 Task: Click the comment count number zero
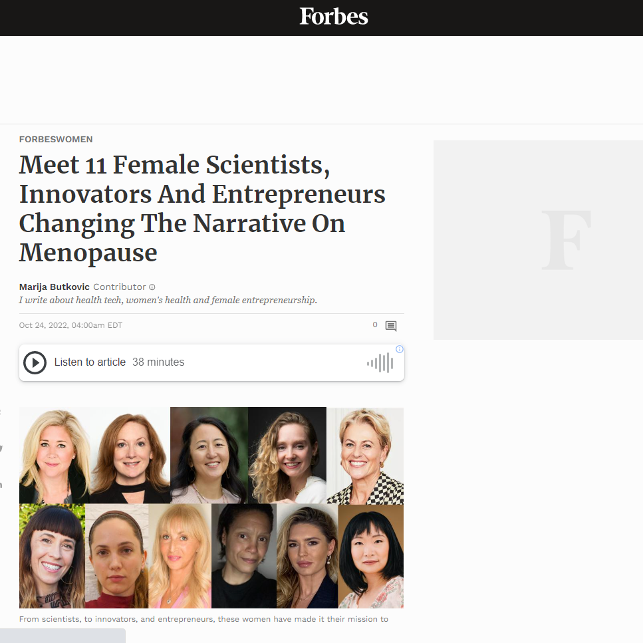[375, 325]
